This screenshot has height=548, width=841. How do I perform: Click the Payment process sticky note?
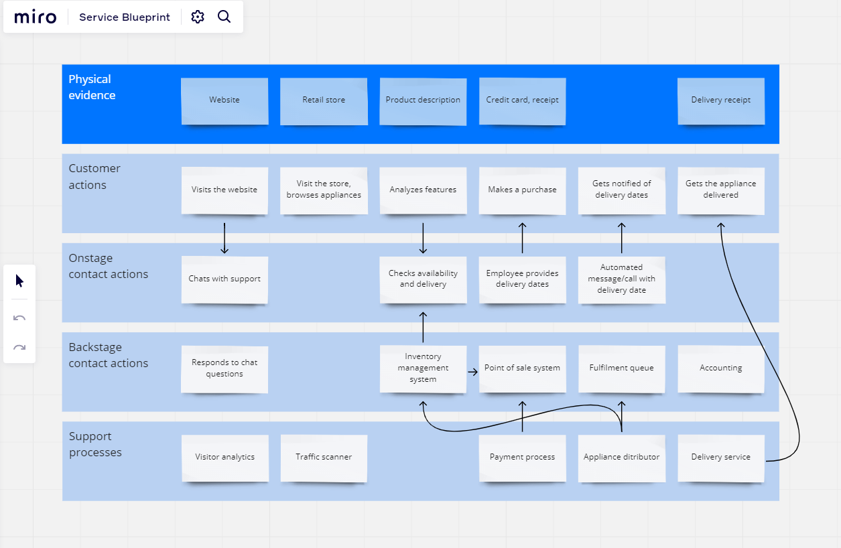pyautogui.click(x=522, y=458)
